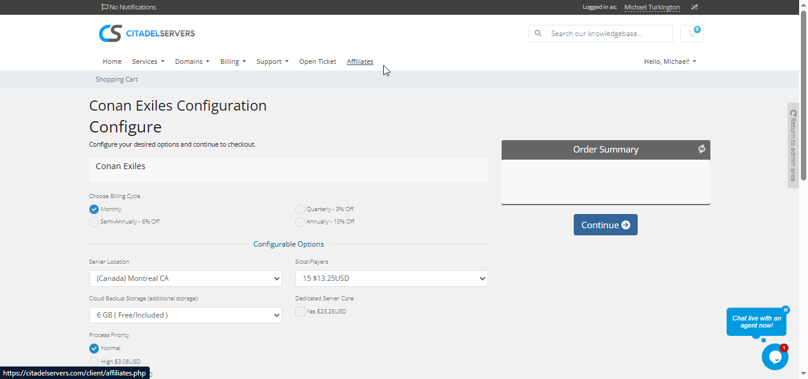Choose Annually 10% Off billing
The image size is (808, 379).
point(300,222)
